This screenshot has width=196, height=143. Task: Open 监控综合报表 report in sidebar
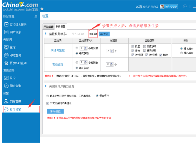coord(15,25)
